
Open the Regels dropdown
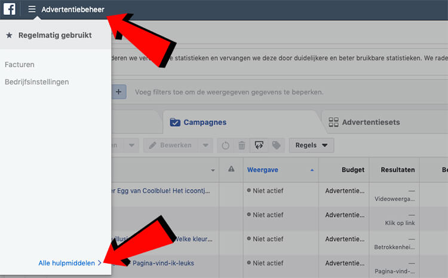(x=311, y=145)
